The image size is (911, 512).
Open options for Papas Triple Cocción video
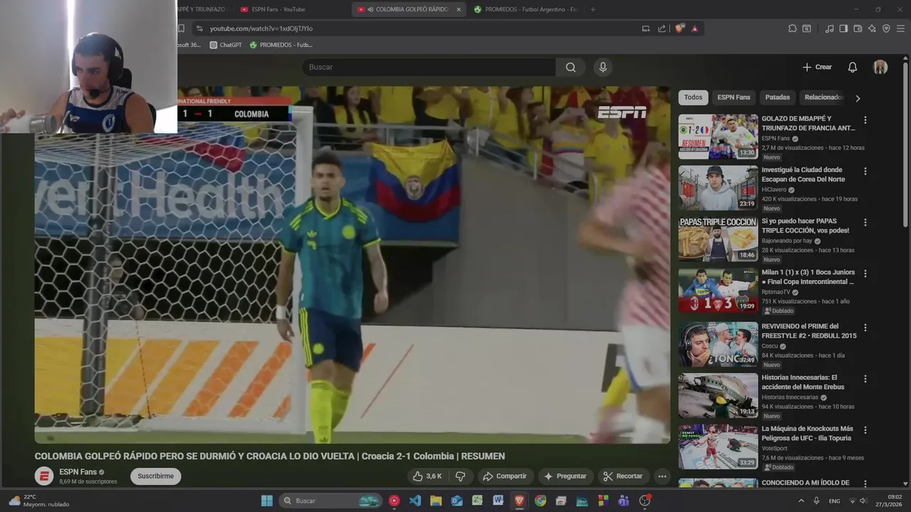(865, 223)
